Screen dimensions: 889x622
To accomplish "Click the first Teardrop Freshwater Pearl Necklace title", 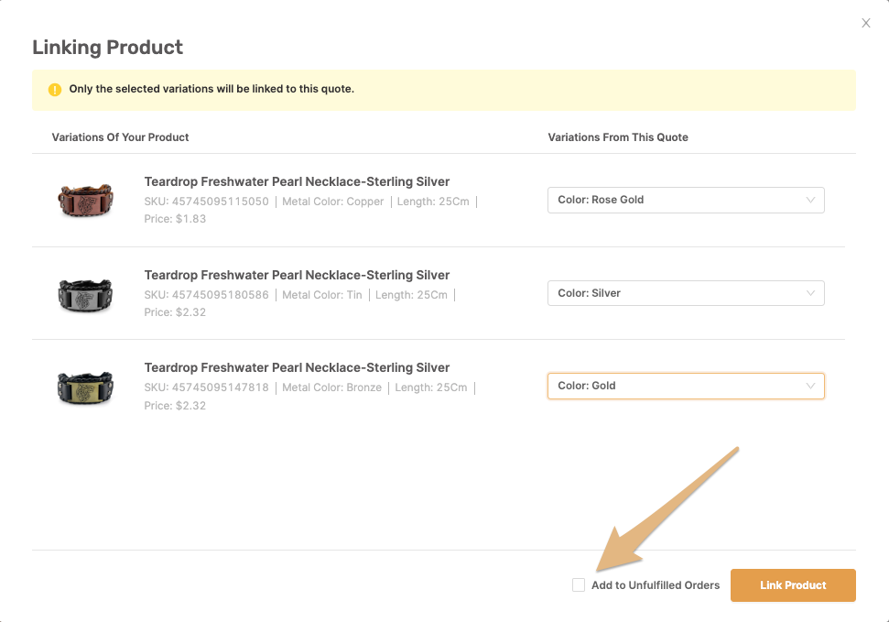I will click(297, 181).
